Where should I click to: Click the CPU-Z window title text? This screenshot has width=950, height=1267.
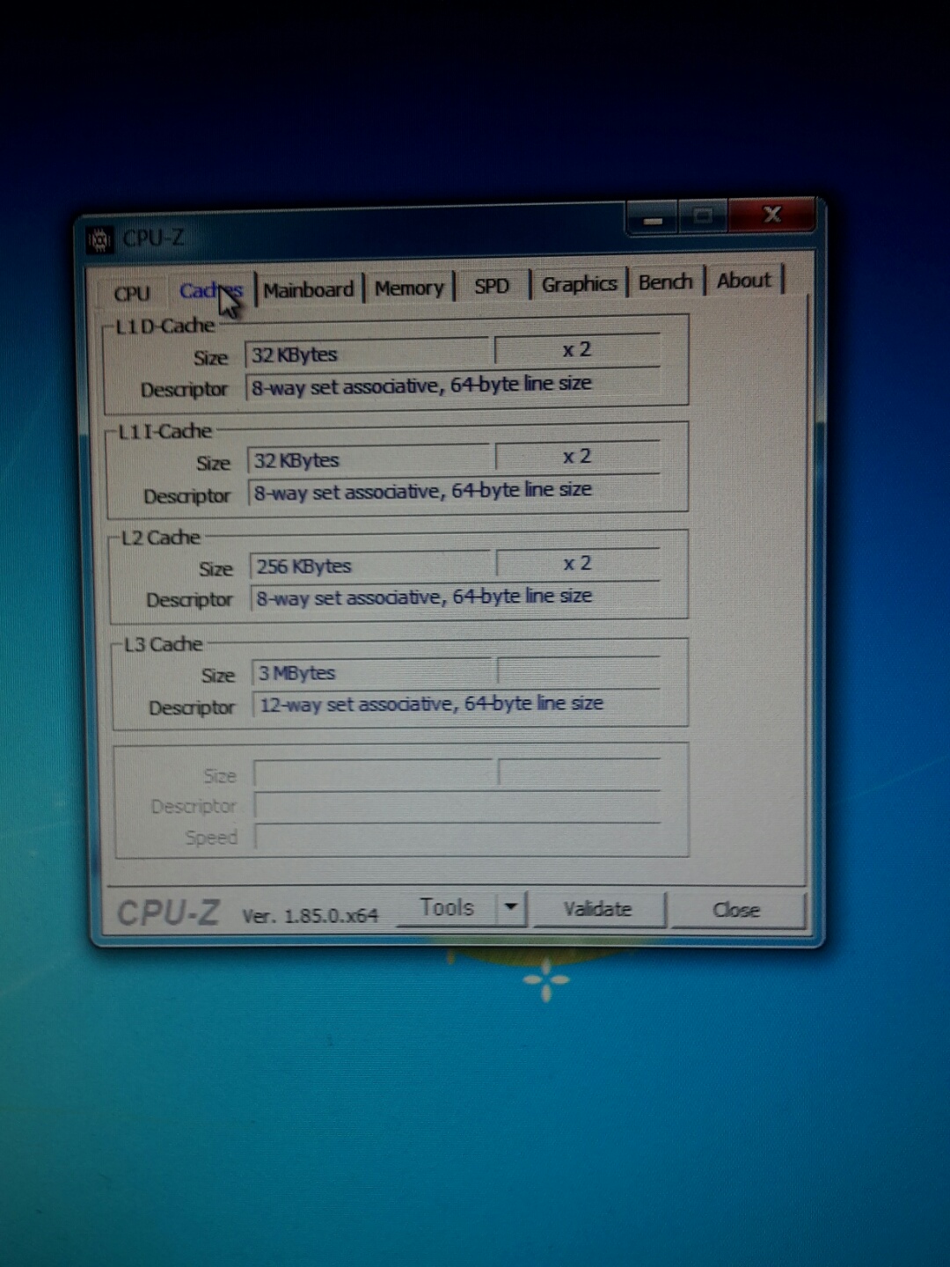tap(154, 238)
